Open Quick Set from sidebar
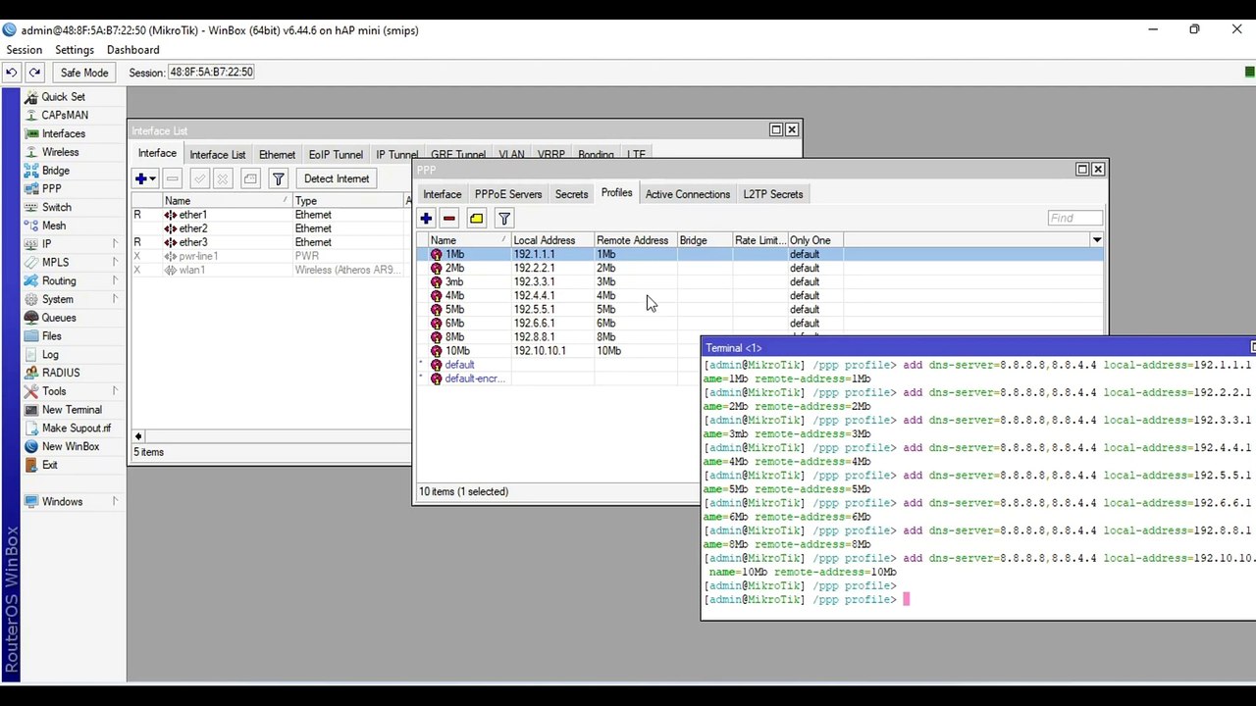Image resolution: width=1256 pixels, height=706 pixels. point(63,97)
